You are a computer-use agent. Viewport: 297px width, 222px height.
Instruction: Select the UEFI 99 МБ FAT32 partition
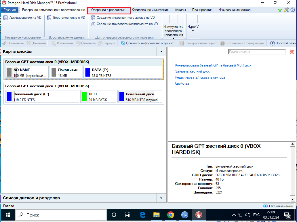pos(98,96)
